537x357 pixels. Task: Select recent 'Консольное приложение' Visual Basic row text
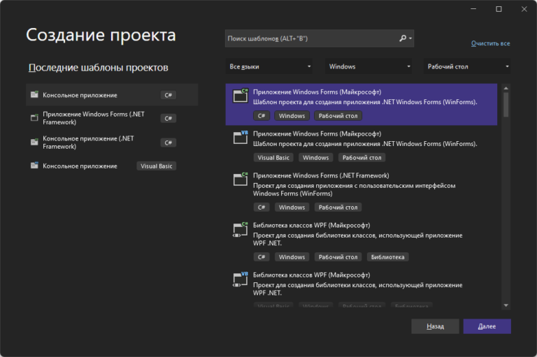(x=80, y=166)
